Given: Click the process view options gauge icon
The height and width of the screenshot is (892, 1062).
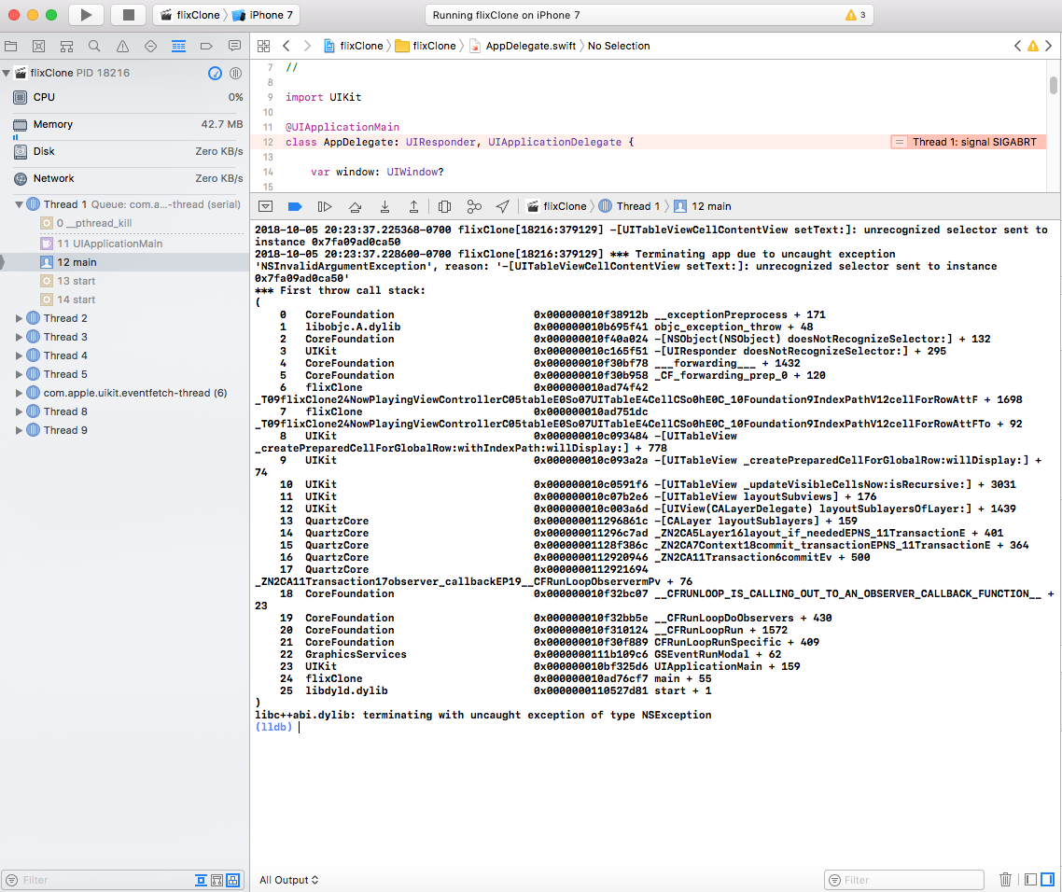Looking at the screenshot, I should [x=215, y=73].
